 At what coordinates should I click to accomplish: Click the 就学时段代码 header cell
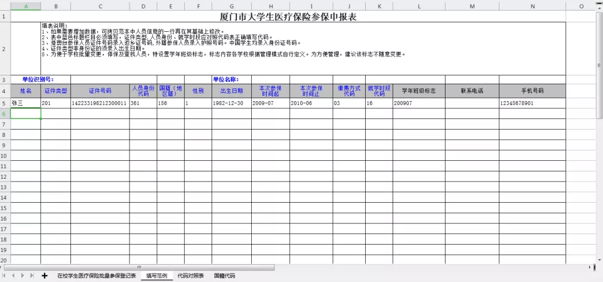click(379, 91)
